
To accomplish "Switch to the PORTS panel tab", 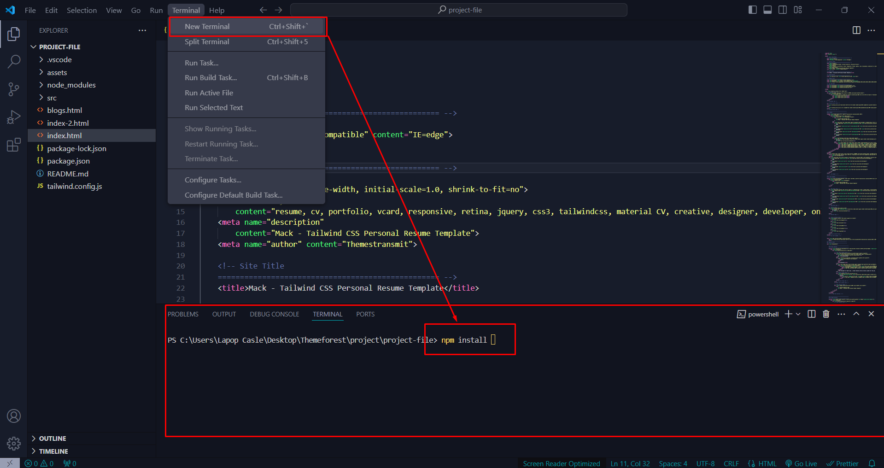I will click(365, 314).
